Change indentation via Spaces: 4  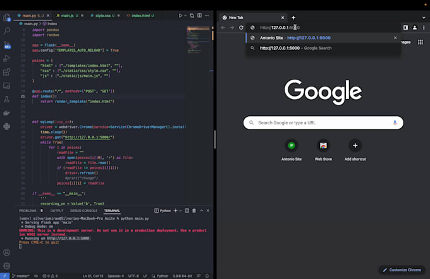pos(116,276)
